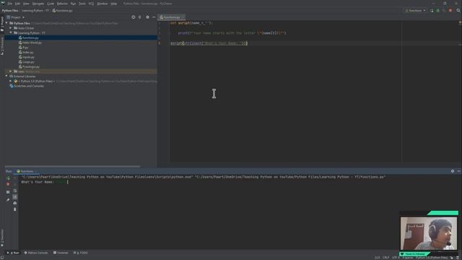Click the editor code line calling script()
This screenshot has width=462, height=260.
[209, 43]
